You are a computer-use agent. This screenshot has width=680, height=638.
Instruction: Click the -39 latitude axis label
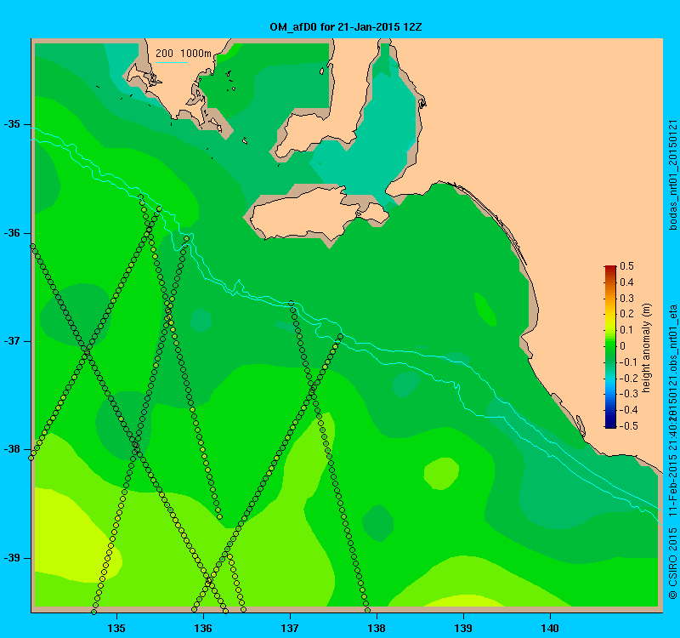12,558
